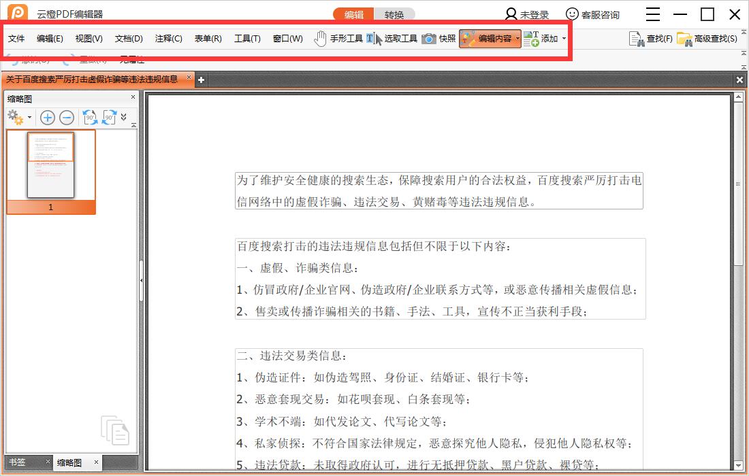The image size is (749, 476).
Task: Click heading 一、虚假、诈骗类信息
Action: [x=298, y=268]
